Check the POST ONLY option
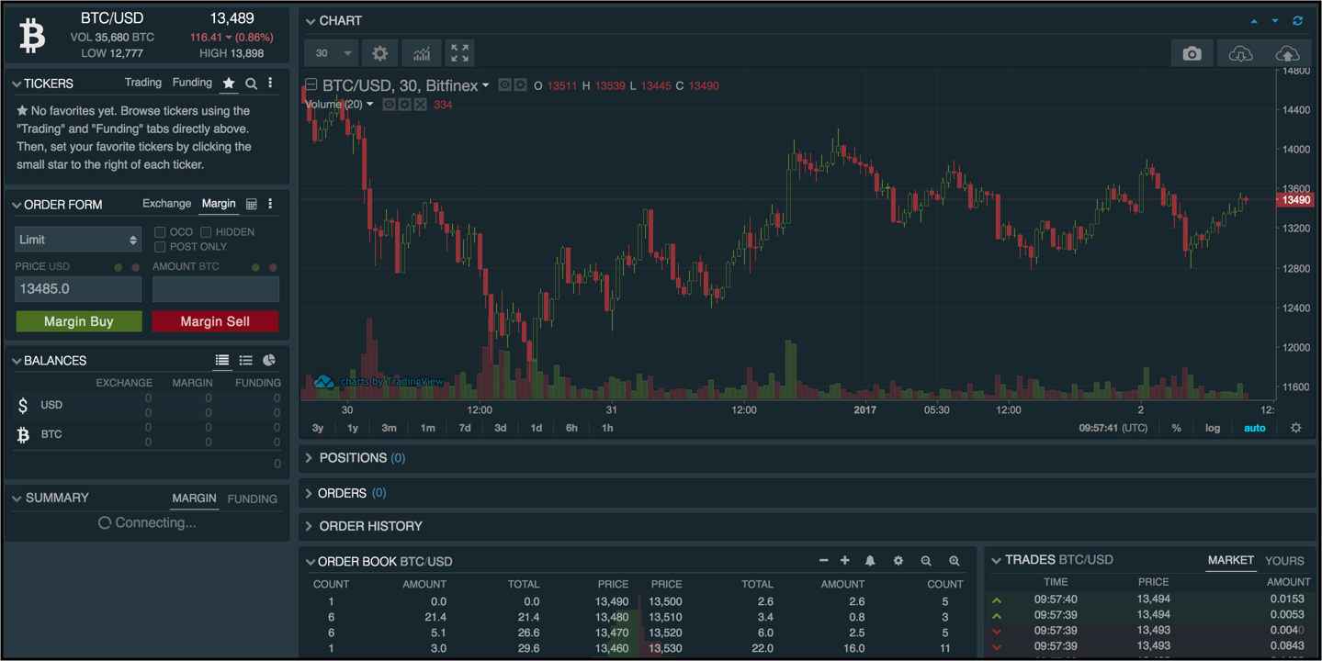This screenshot has width=1322, height=661. 160,247
